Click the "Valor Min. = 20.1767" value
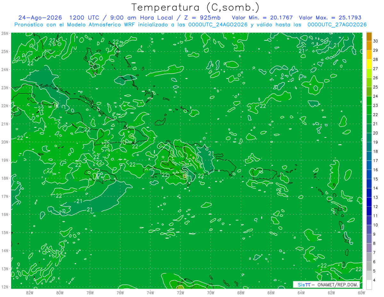384x297 pixels. [x=262, y=18]
